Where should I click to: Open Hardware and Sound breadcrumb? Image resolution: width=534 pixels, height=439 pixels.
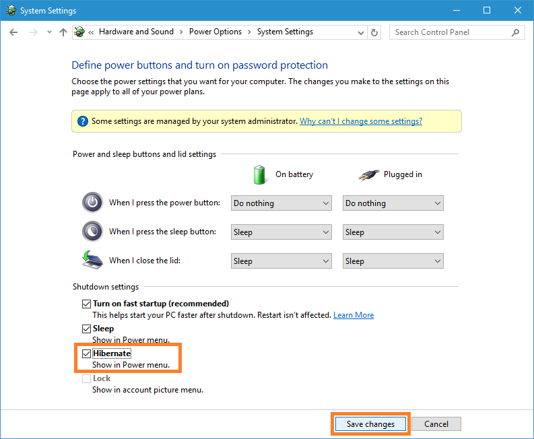click(x=136, y=32)
